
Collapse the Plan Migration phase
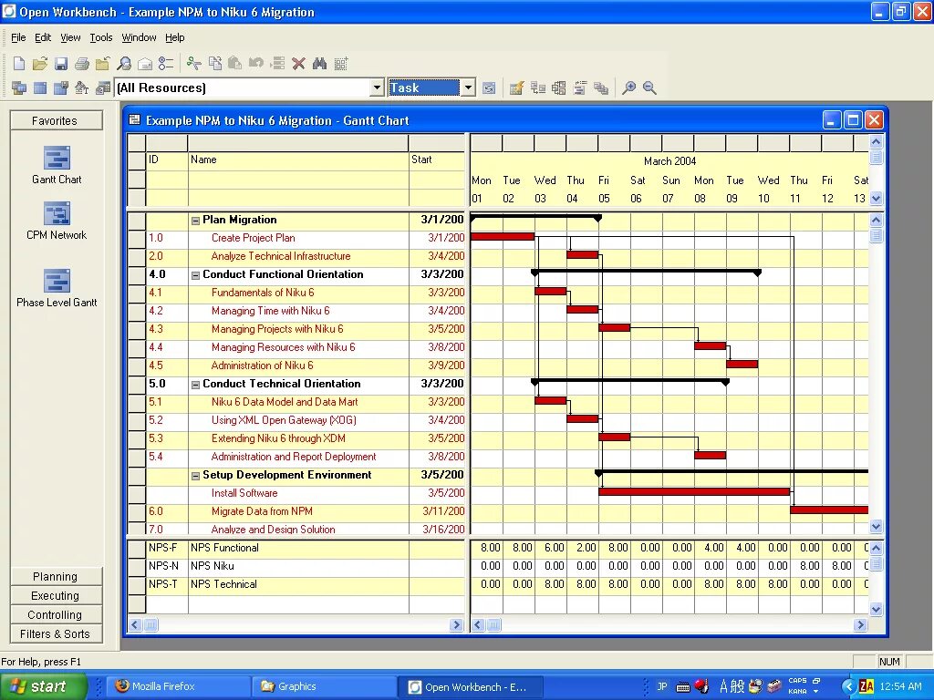click(x=195, y=221)
